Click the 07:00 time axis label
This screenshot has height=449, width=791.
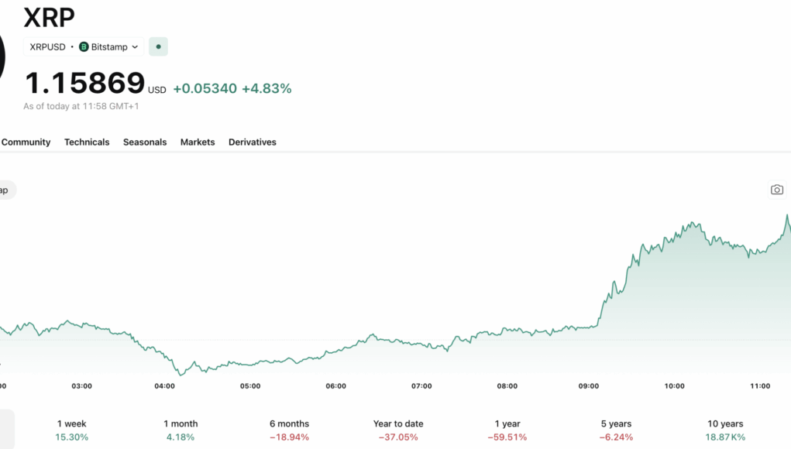tap(421, 386)
